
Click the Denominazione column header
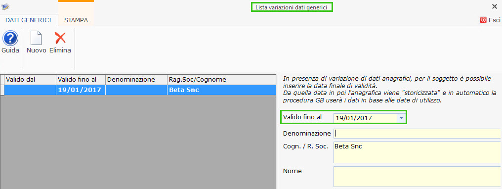click(136, 80)
